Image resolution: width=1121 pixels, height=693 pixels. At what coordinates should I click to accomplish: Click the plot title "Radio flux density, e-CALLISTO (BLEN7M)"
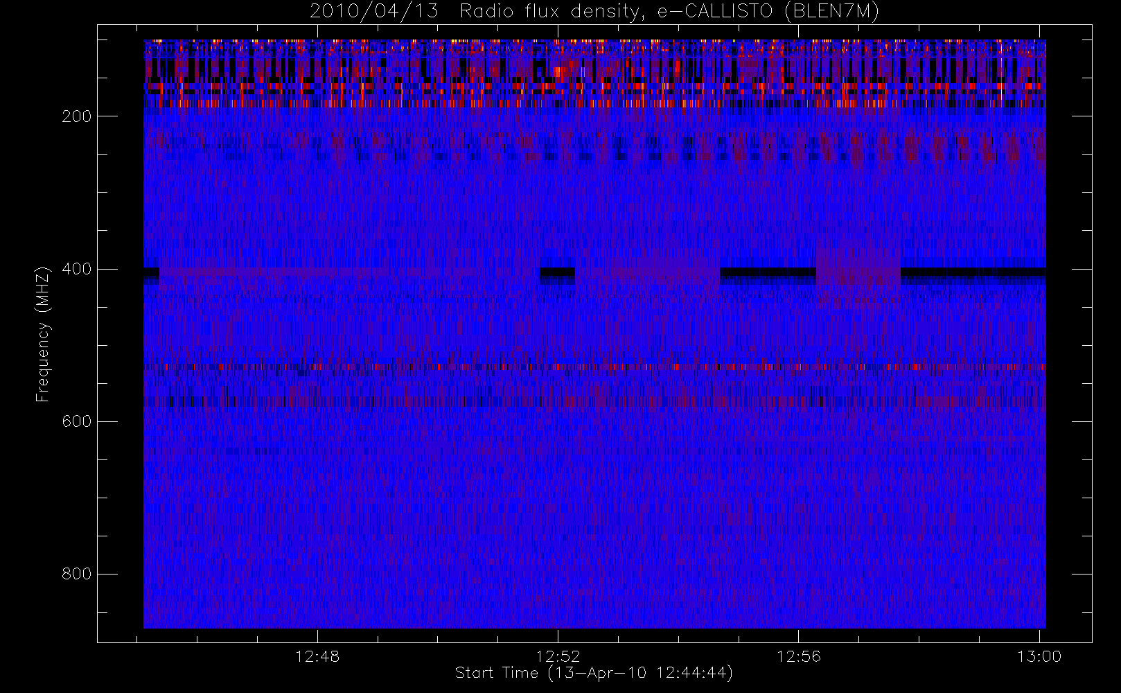[669, 12]
